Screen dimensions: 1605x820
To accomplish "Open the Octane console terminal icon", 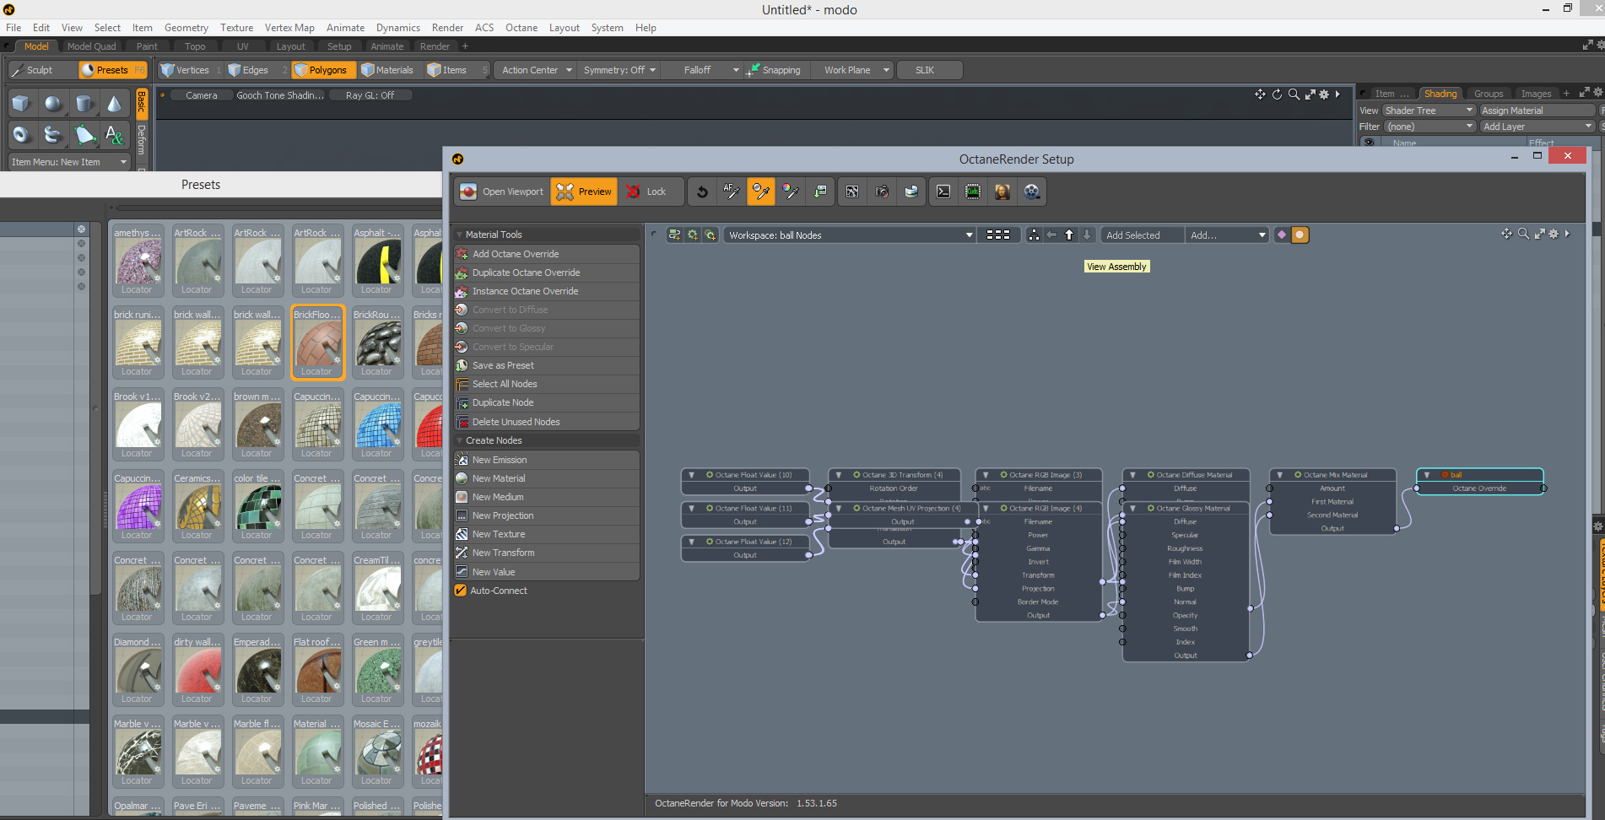I will 943,192.
